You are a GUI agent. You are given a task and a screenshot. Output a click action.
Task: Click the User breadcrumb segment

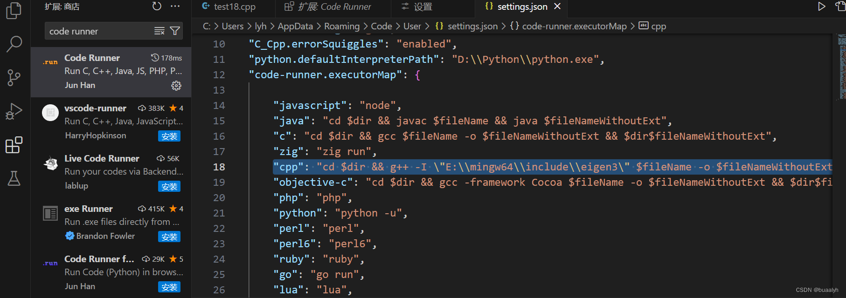pyautogui.click(x=412, y=26)
